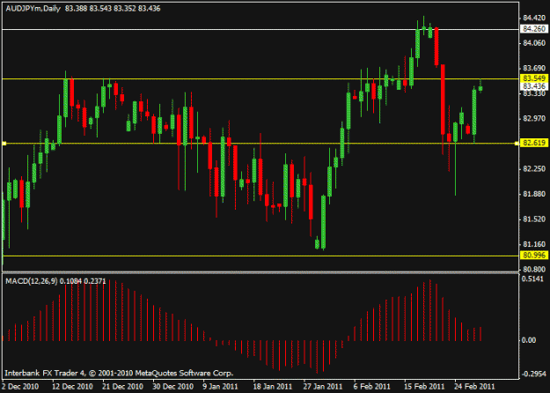The image size is (550, 393).
Task: Click the MACD scale value -0.2954
Action: [533, 374]
